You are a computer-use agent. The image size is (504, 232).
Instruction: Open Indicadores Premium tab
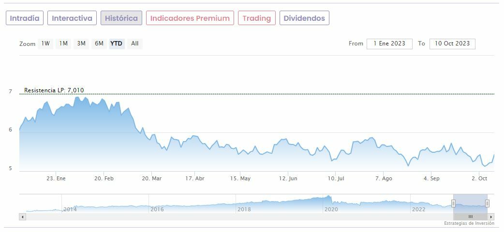(x=190, y=18)
